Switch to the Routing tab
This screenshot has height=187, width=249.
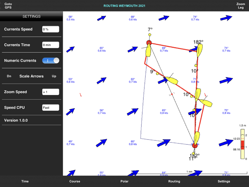174,181
